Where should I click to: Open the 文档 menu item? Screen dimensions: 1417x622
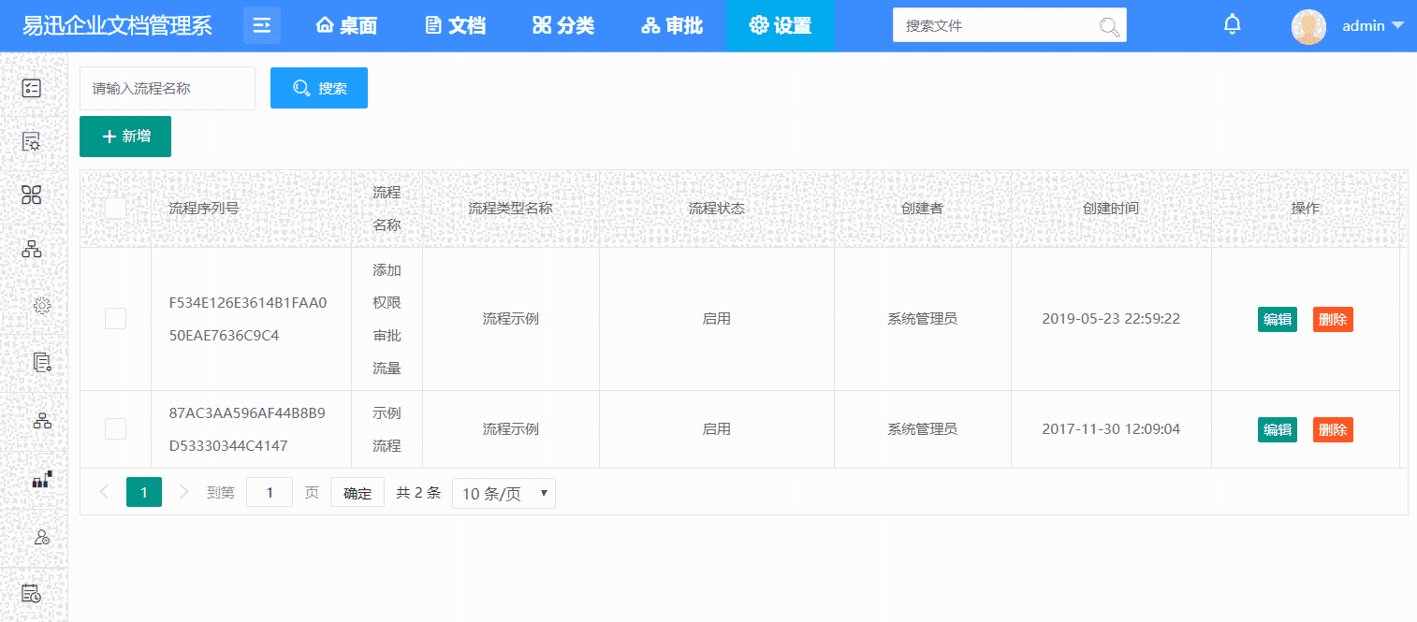455,25
